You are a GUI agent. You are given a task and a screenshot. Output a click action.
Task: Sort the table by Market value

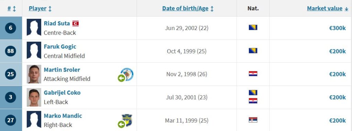(324, 9)
